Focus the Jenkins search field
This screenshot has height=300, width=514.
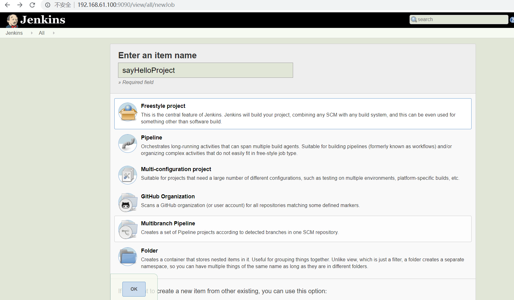pos(459,20)
